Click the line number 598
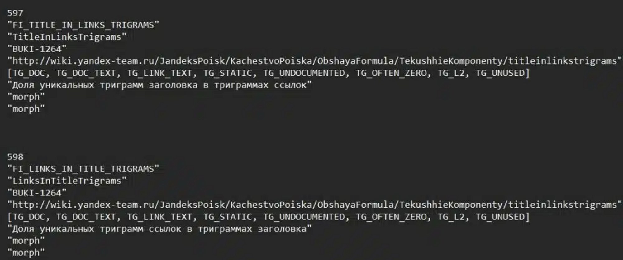The width and height of the screenshot is (623, 260). coord(15,157)
